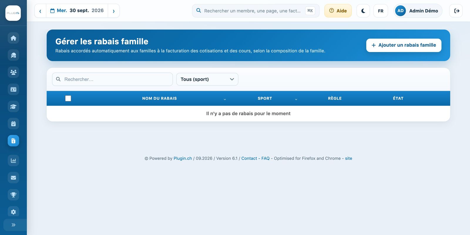Focus the Rechercher table filter field
Screen dimensions: 470x235
113,79
